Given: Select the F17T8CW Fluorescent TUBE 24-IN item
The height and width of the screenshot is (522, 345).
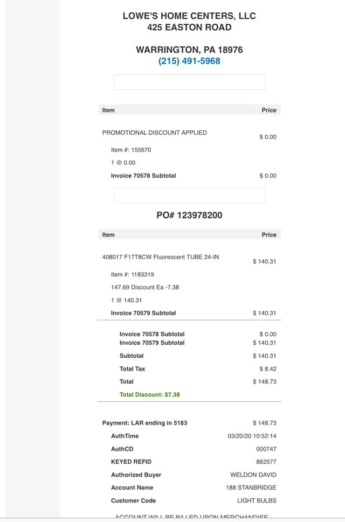Looking at the screenshot, I should point(161,257).
